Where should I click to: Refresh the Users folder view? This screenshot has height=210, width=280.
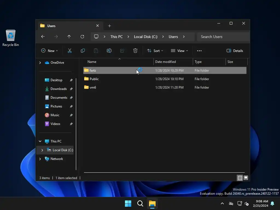[x=82, y=37]
